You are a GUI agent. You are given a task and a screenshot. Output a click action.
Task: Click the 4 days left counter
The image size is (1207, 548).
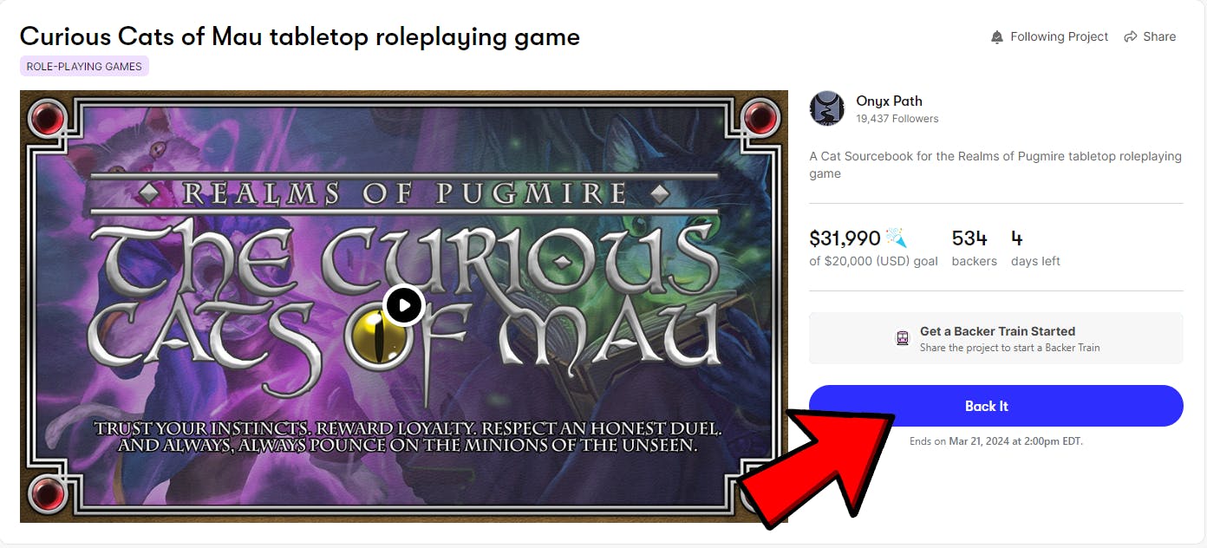(1035, 248)
